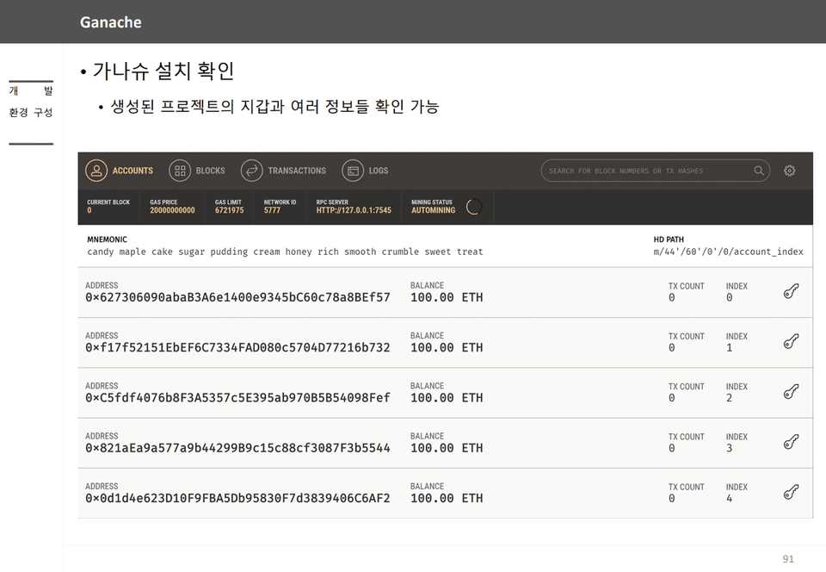Screen dimensions: 826x572
Task: Click the mnemonic phrase starting with candy maple
Action: click(x=285, y=252)
